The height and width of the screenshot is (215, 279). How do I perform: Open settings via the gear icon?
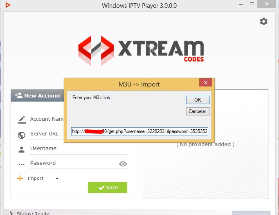[x=263, y=22]
